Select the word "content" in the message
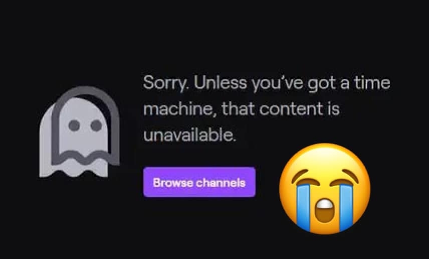Image resolution: width=429 pixels, height=259 pixels. coord(291,109)
